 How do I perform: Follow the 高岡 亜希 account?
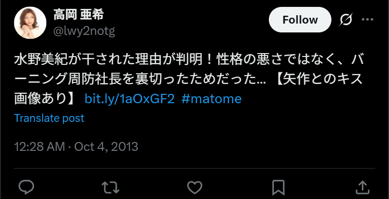click(300, 20)
